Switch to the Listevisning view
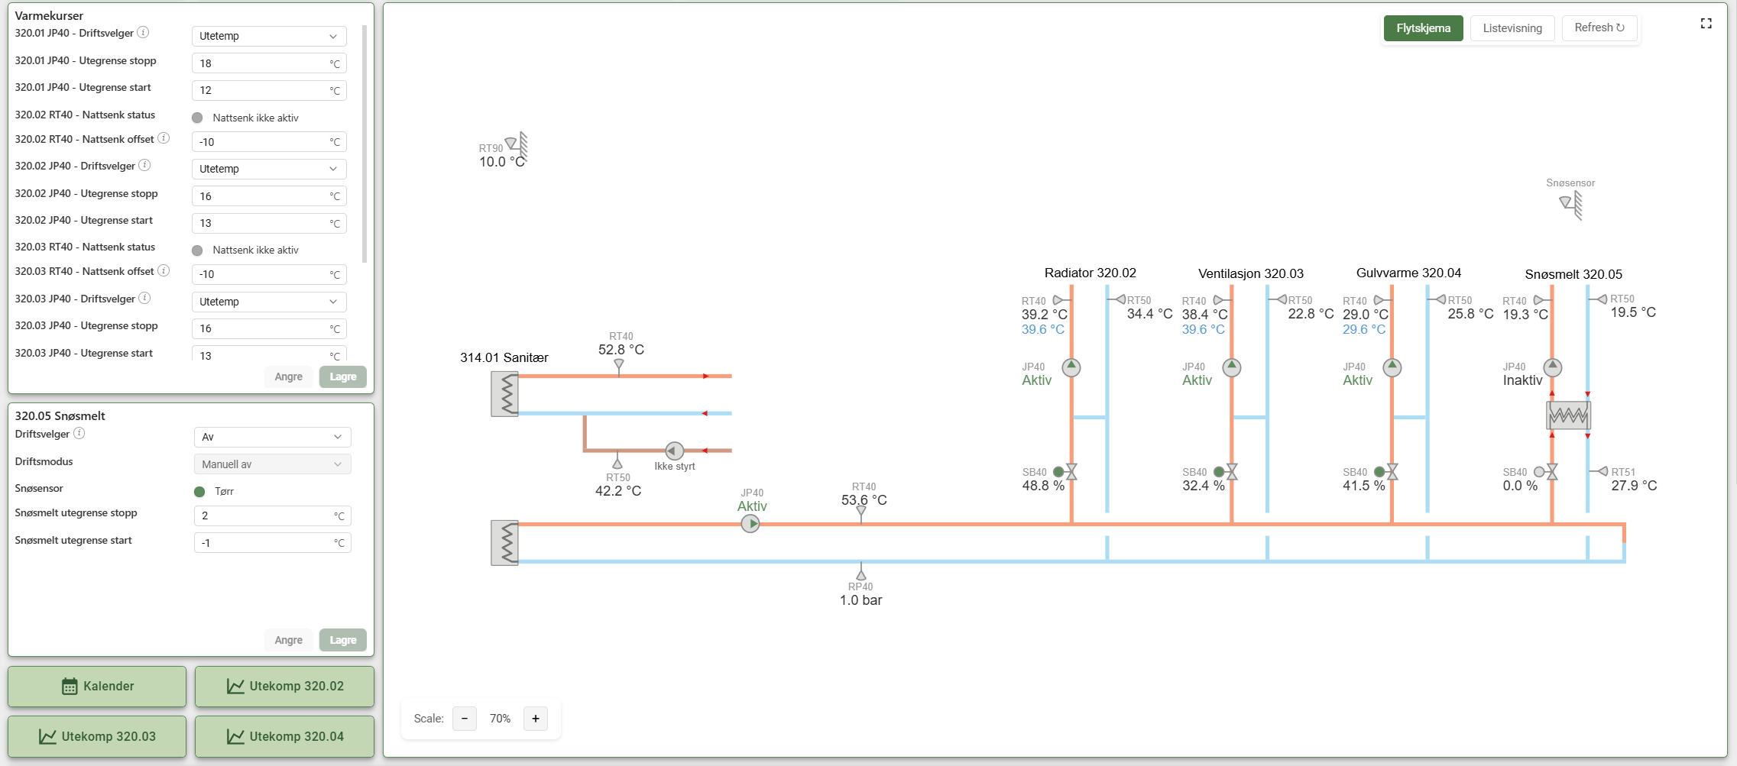This screenshot has width=1737, height=766. (1512, 28)
